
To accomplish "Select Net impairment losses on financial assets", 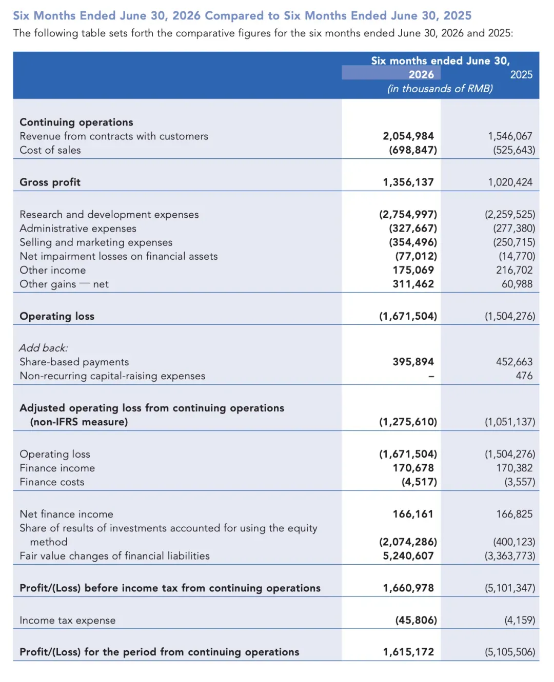I will click(118, 256).
